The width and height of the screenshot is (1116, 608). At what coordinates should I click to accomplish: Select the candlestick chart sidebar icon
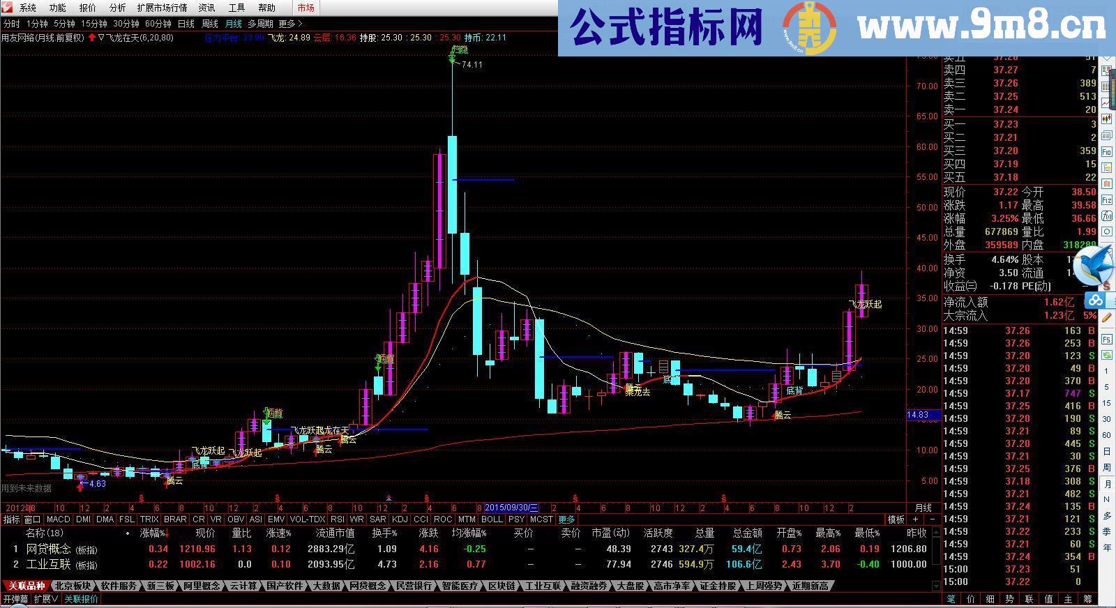(x=1106, y=119)
